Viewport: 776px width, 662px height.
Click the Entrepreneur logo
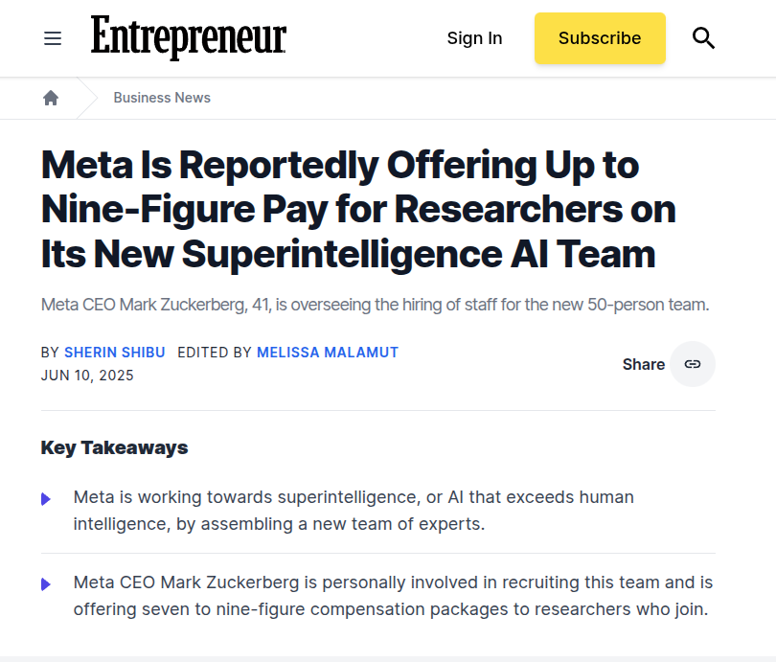click(189, 37)
